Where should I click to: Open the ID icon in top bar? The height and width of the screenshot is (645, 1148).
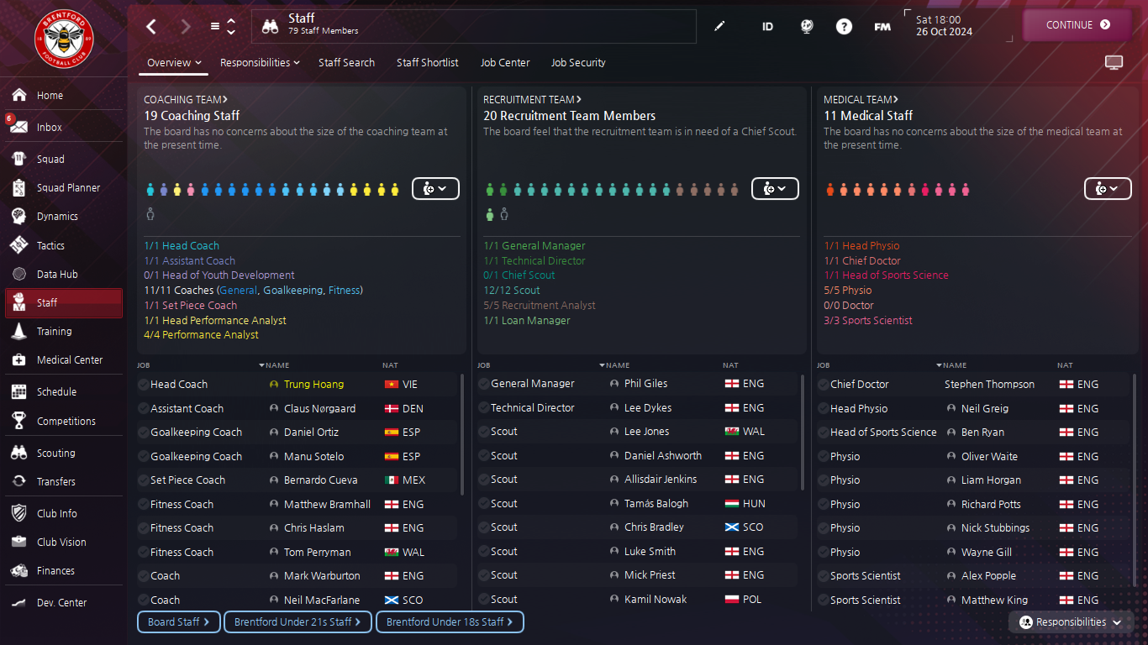click(767, 27)
